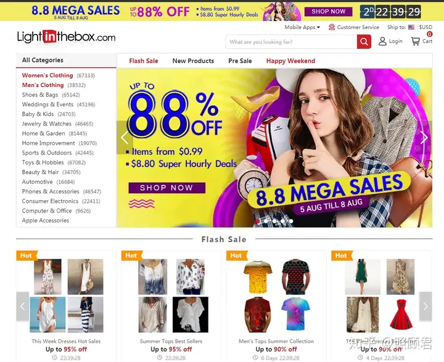This screenshot has width=444, height=362.
Task: Click the red search magnifier button
Action: coord(364,42)
